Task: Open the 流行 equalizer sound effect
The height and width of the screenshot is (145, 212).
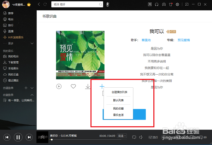Action: pyautogui.click(x=153, y=137)
